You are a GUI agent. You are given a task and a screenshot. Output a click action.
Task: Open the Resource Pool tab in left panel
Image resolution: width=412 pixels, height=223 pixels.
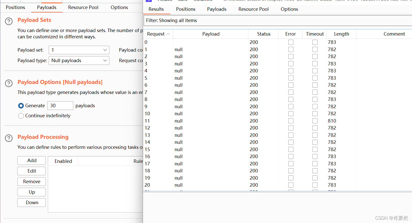coord(83,8)
